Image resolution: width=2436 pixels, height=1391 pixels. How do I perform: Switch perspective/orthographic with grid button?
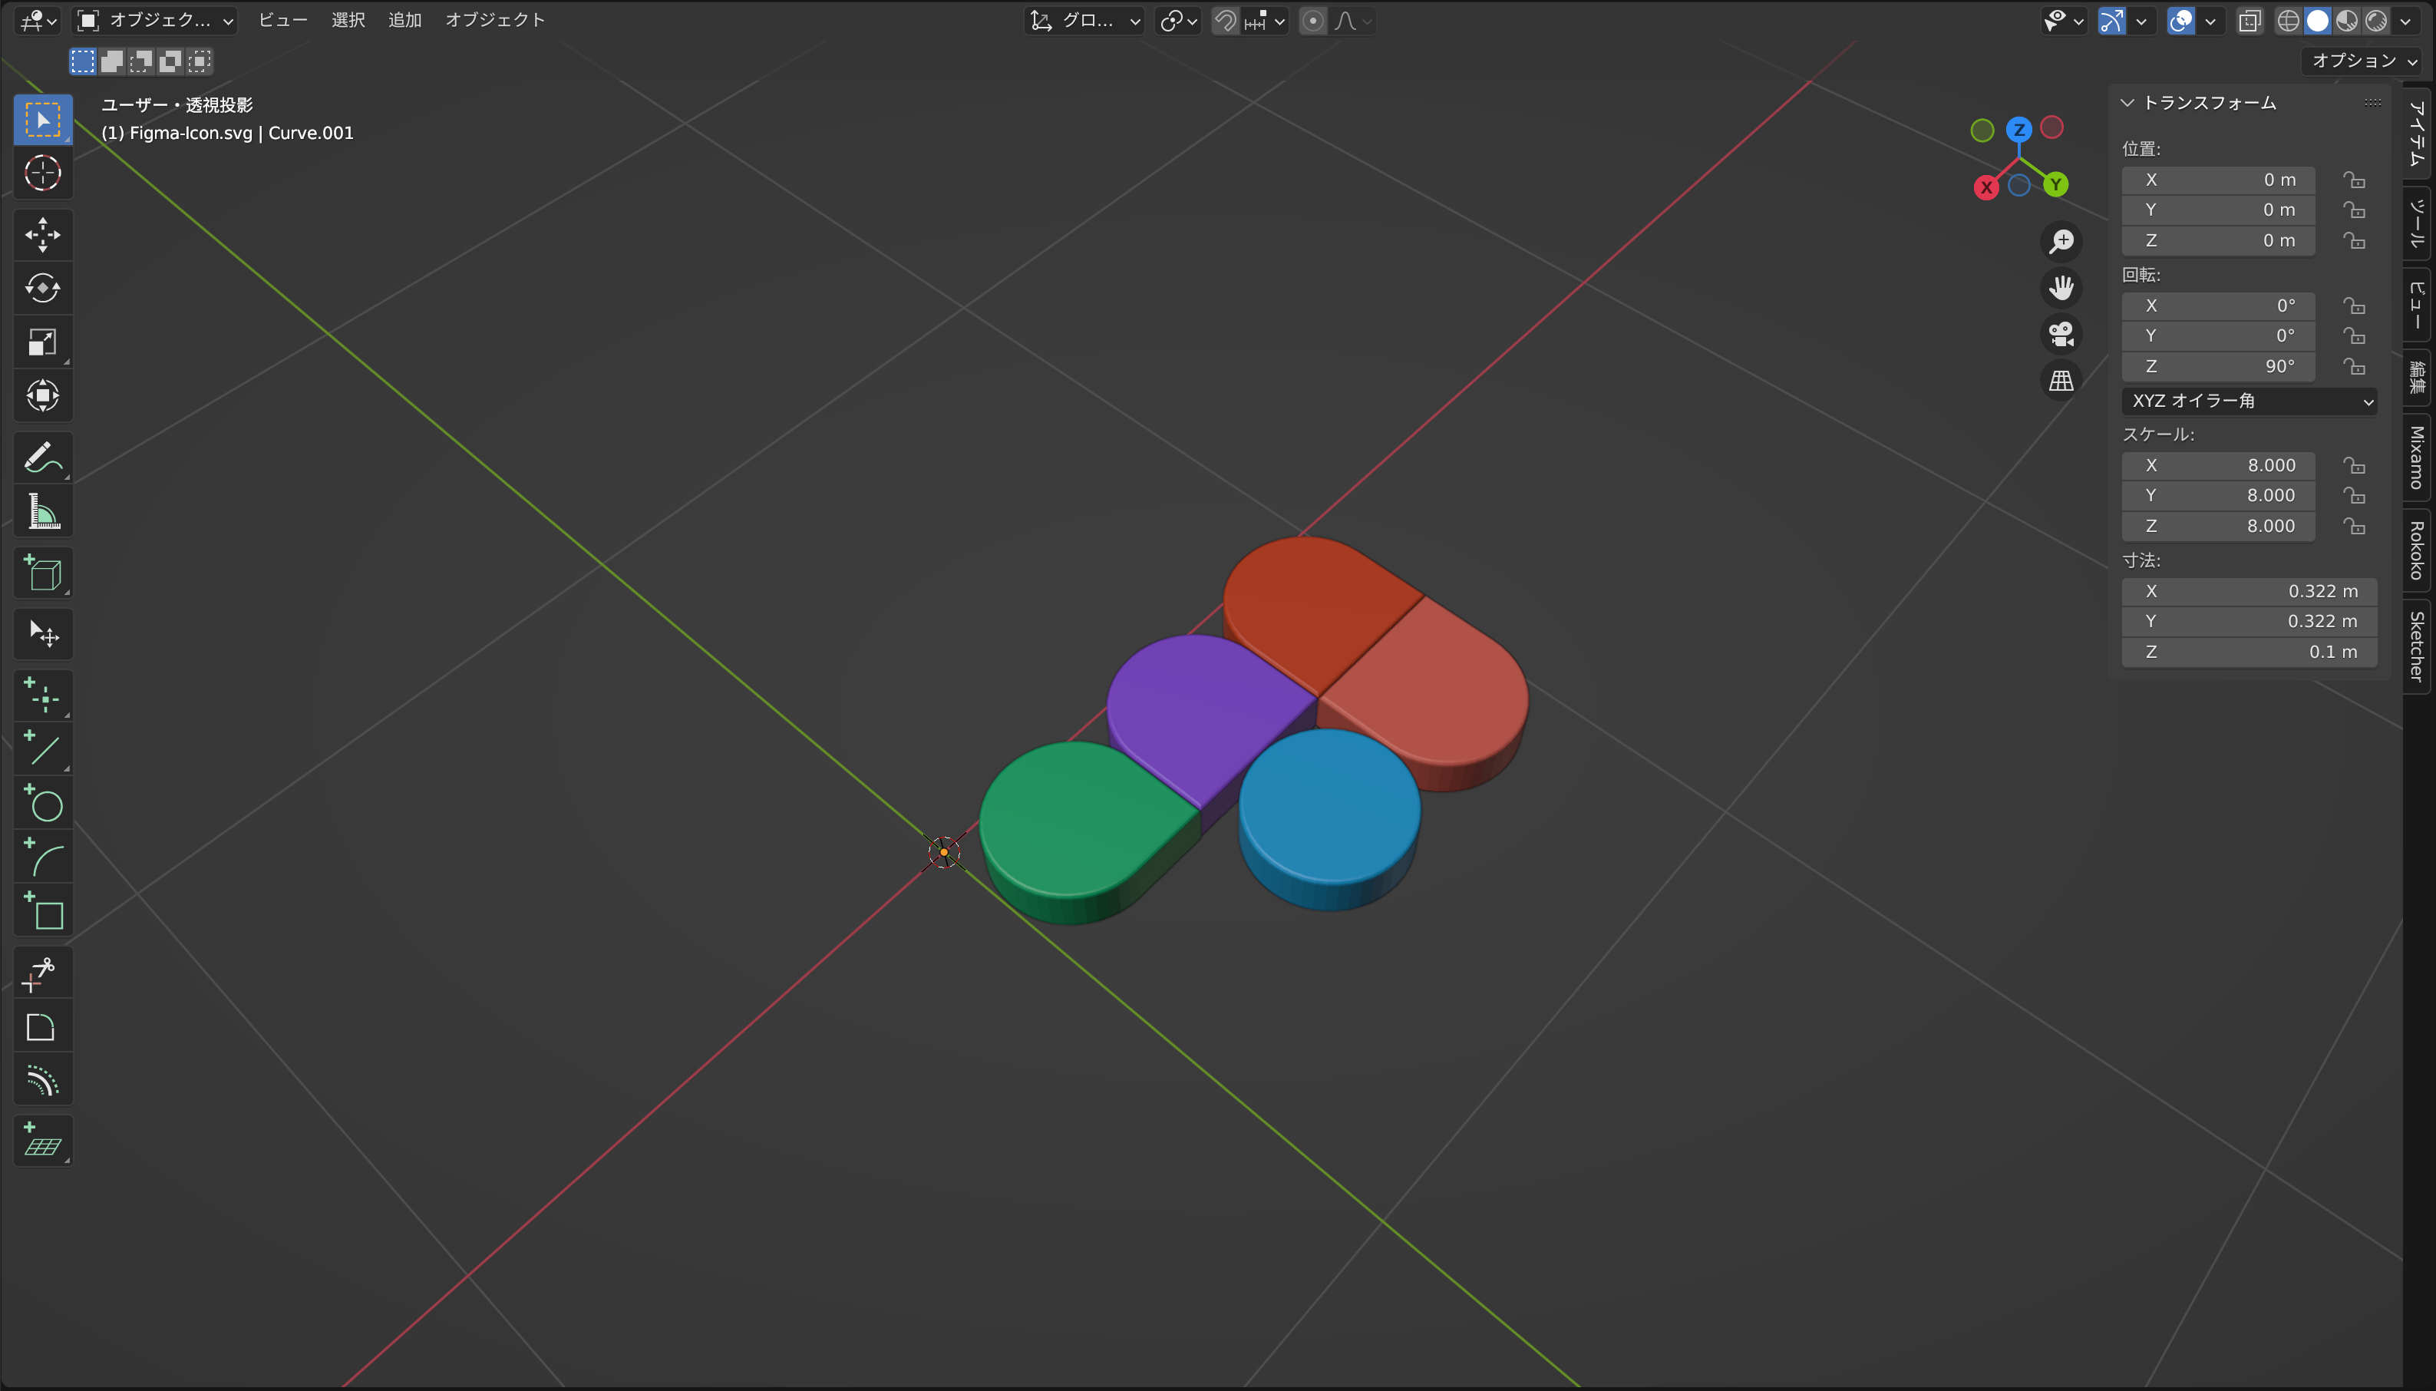click(2061, 382)
